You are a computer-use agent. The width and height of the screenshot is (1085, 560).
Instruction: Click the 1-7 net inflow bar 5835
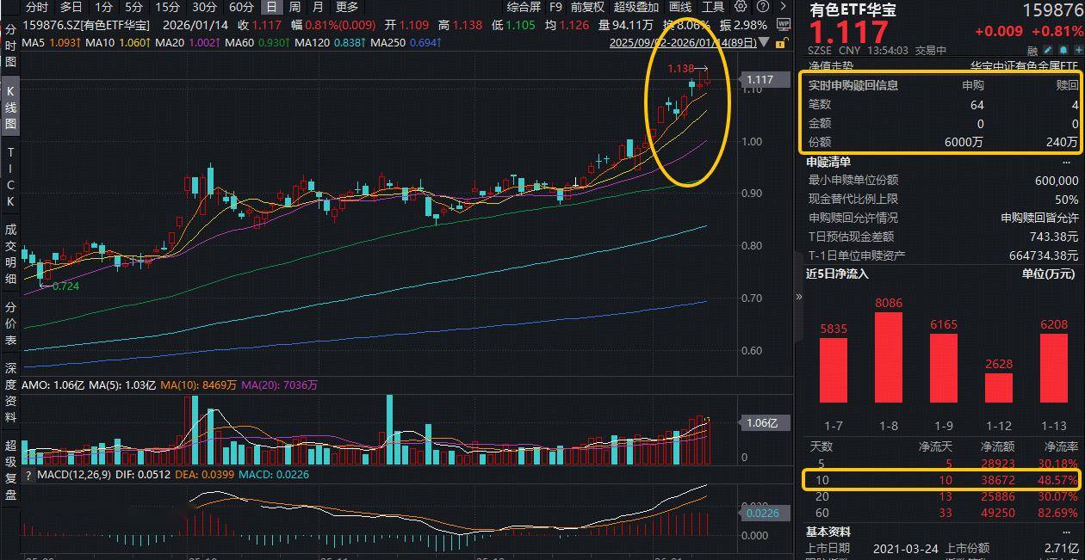(x=834, y=370)
